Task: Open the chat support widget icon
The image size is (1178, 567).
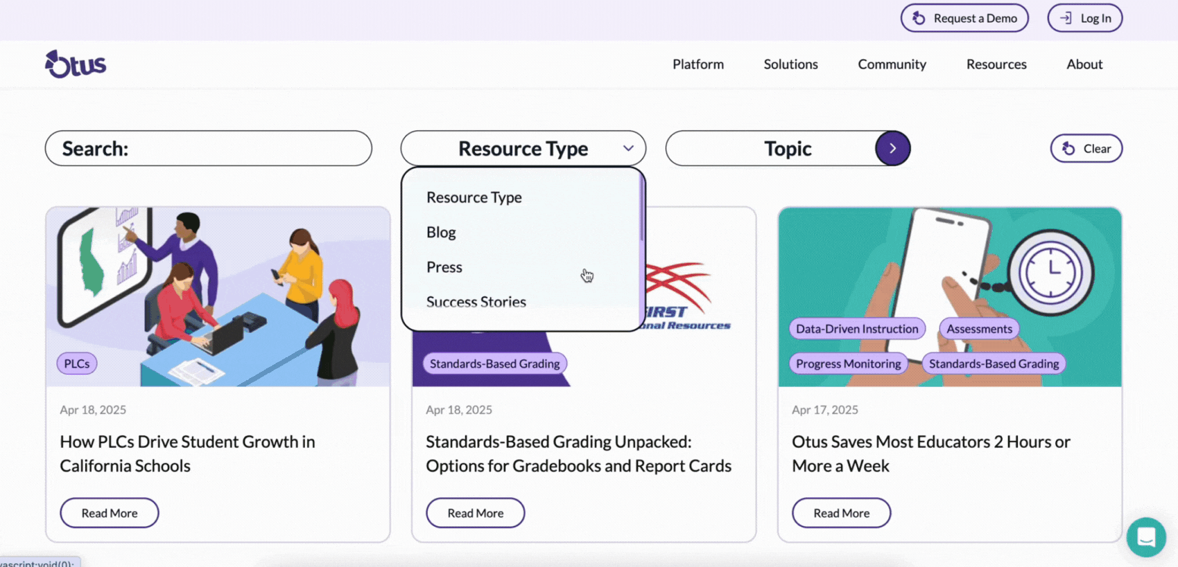Action: click(x=1145, y=537)
